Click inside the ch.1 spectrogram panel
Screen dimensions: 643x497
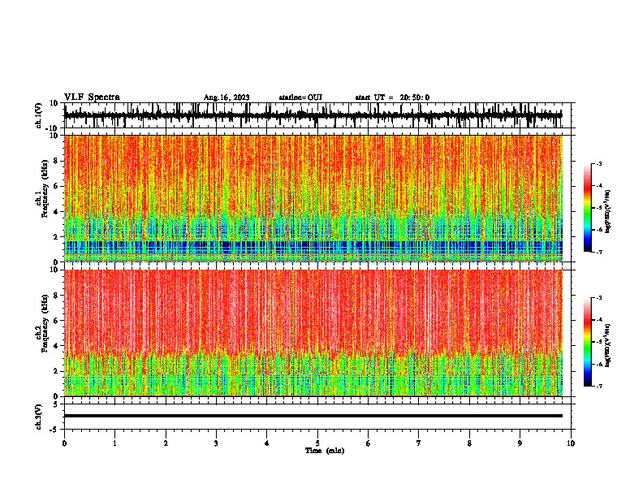click(313, 198)
